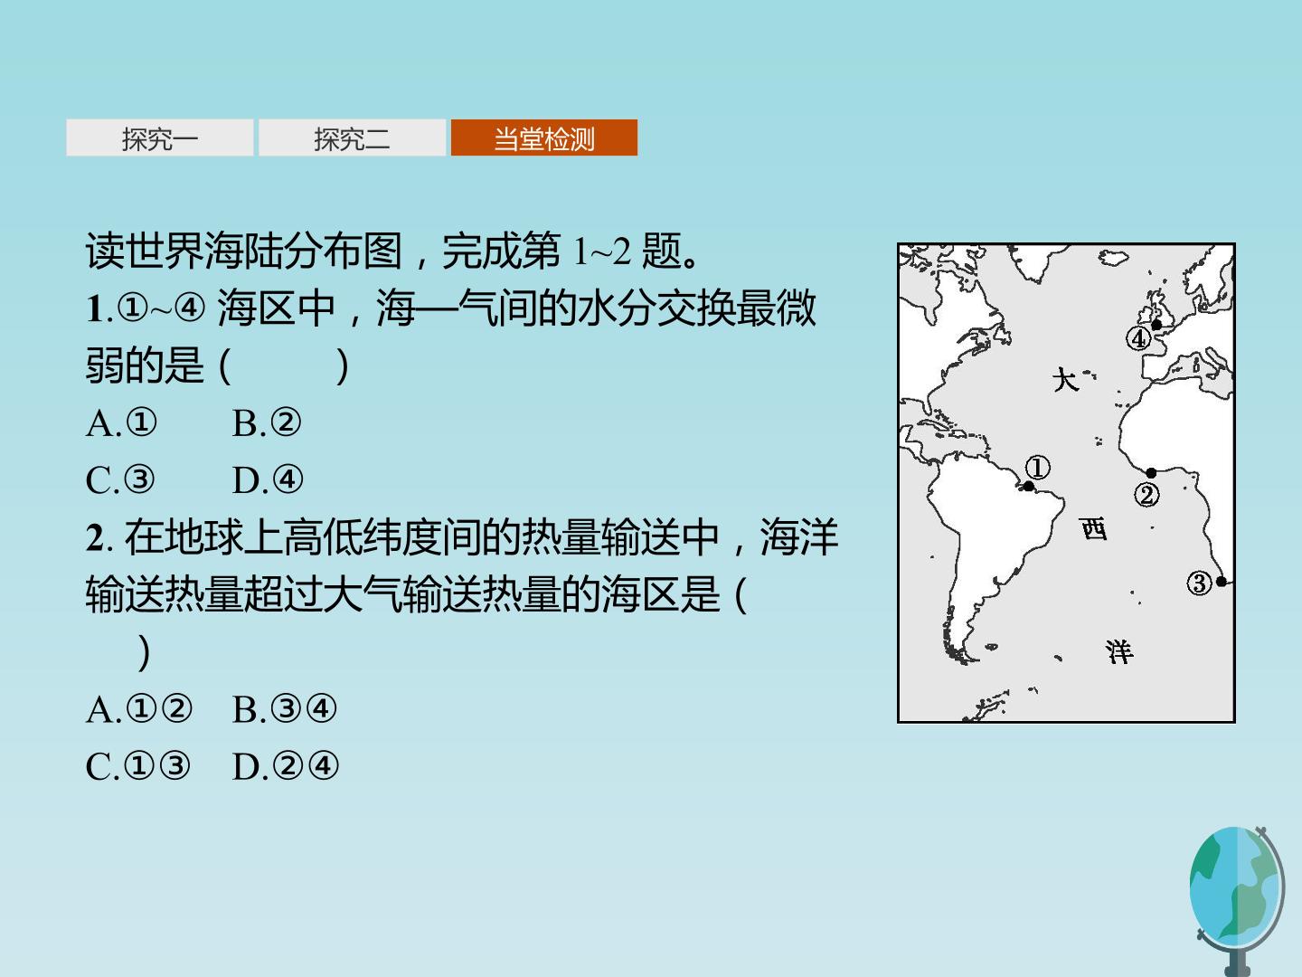Choose answer C.③ for question 1

(x=120, y=480)
